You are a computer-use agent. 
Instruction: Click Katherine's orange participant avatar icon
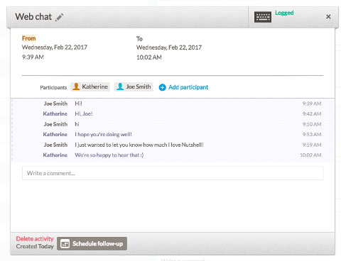76,87
